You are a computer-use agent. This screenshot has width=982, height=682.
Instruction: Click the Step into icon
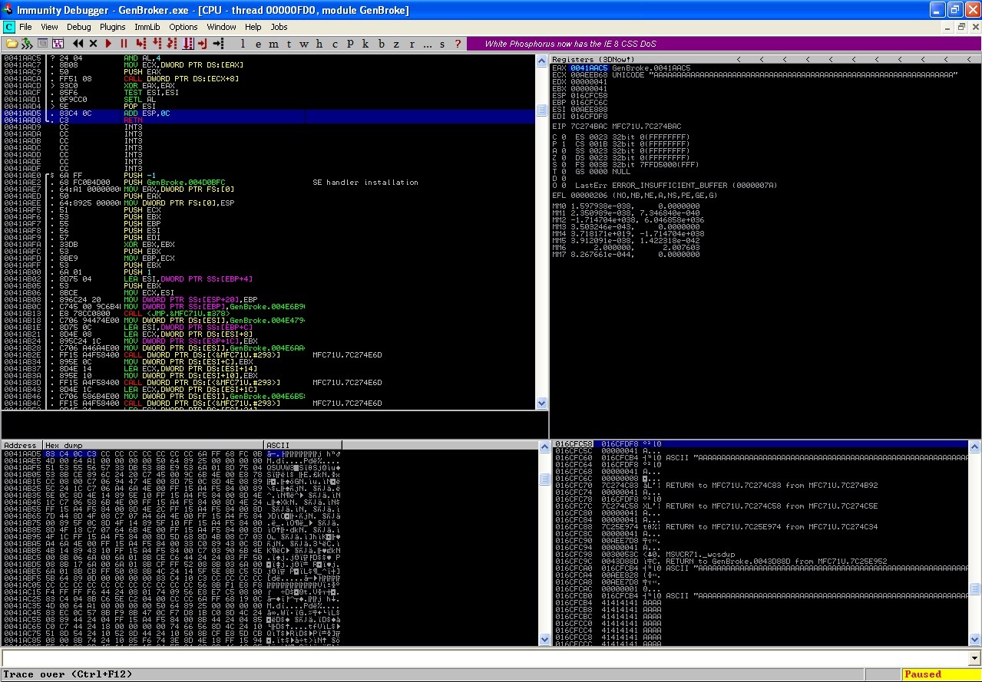[143, 44]
